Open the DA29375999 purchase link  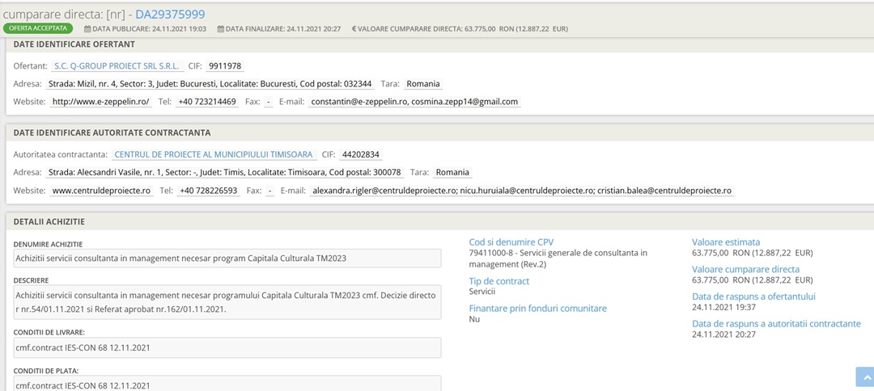[170, 15]
